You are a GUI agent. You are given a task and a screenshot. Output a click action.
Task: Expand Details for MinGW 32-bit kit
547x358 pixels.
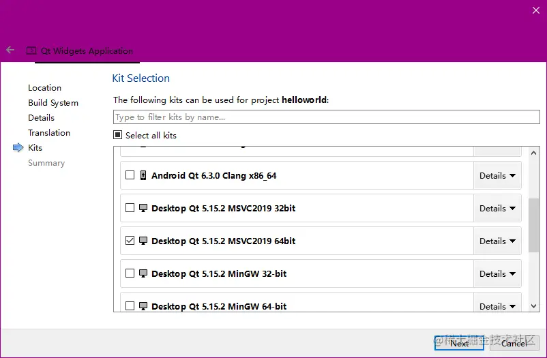[x=497, y=274]
